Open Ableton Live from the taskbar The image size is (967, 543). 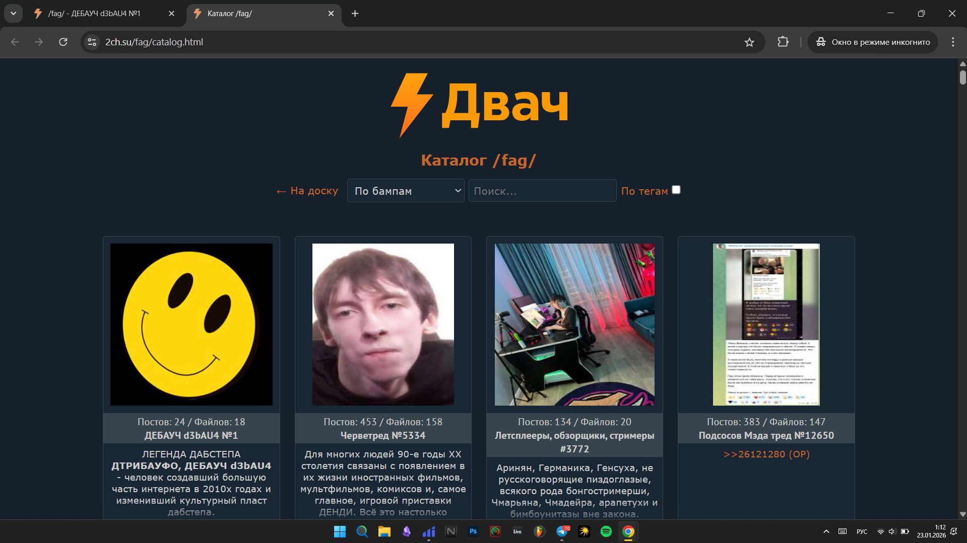[517, 531]
